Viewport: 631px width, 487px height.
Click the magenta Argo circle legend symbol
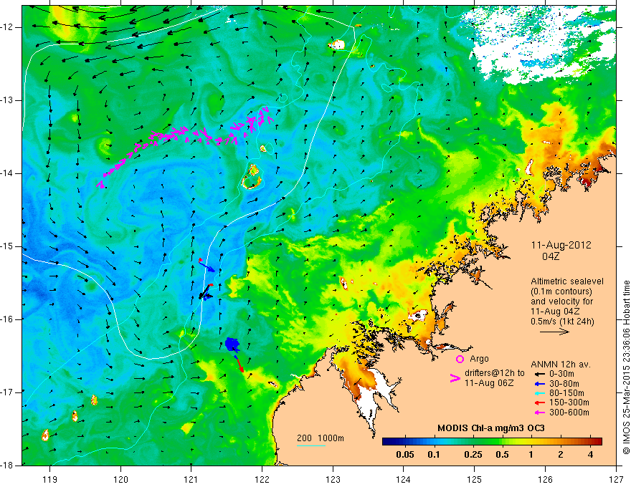(x=460, y=359)
